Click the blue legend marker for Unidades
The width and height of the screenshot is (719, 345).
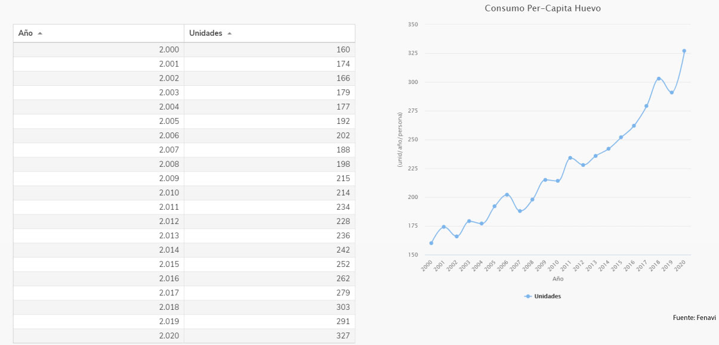click(x=528, y=296)
